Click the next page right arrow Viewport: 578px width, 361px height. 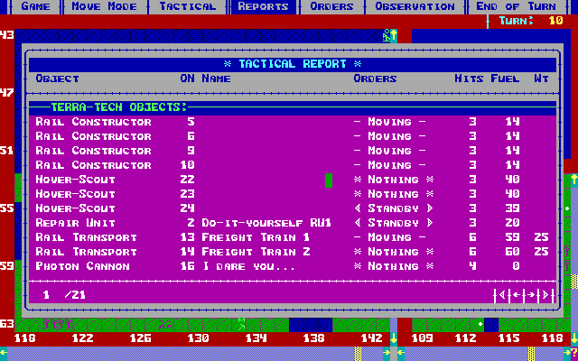click(x=530, y=295)
